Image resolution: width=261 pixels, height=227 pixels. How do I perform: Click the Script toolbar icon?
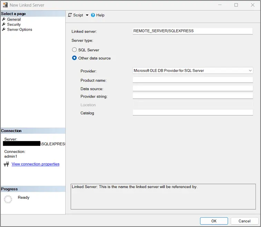[70, 15]
